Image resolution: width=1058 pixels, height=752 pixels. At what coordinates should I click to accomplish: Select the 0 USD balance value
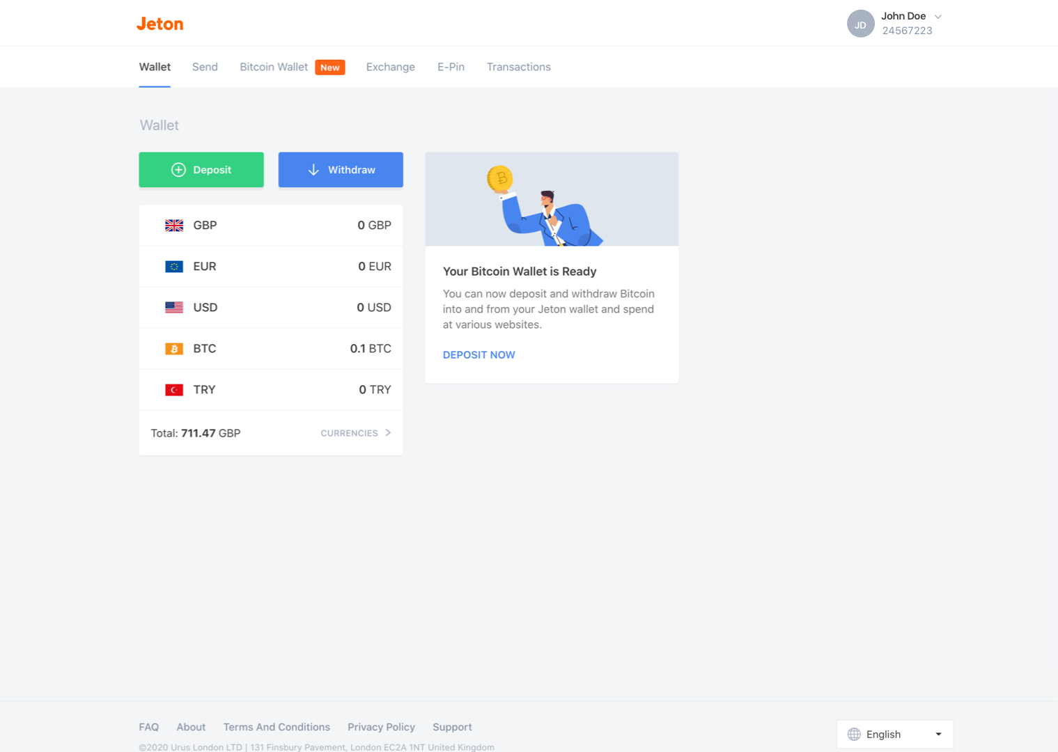[374, 307]
